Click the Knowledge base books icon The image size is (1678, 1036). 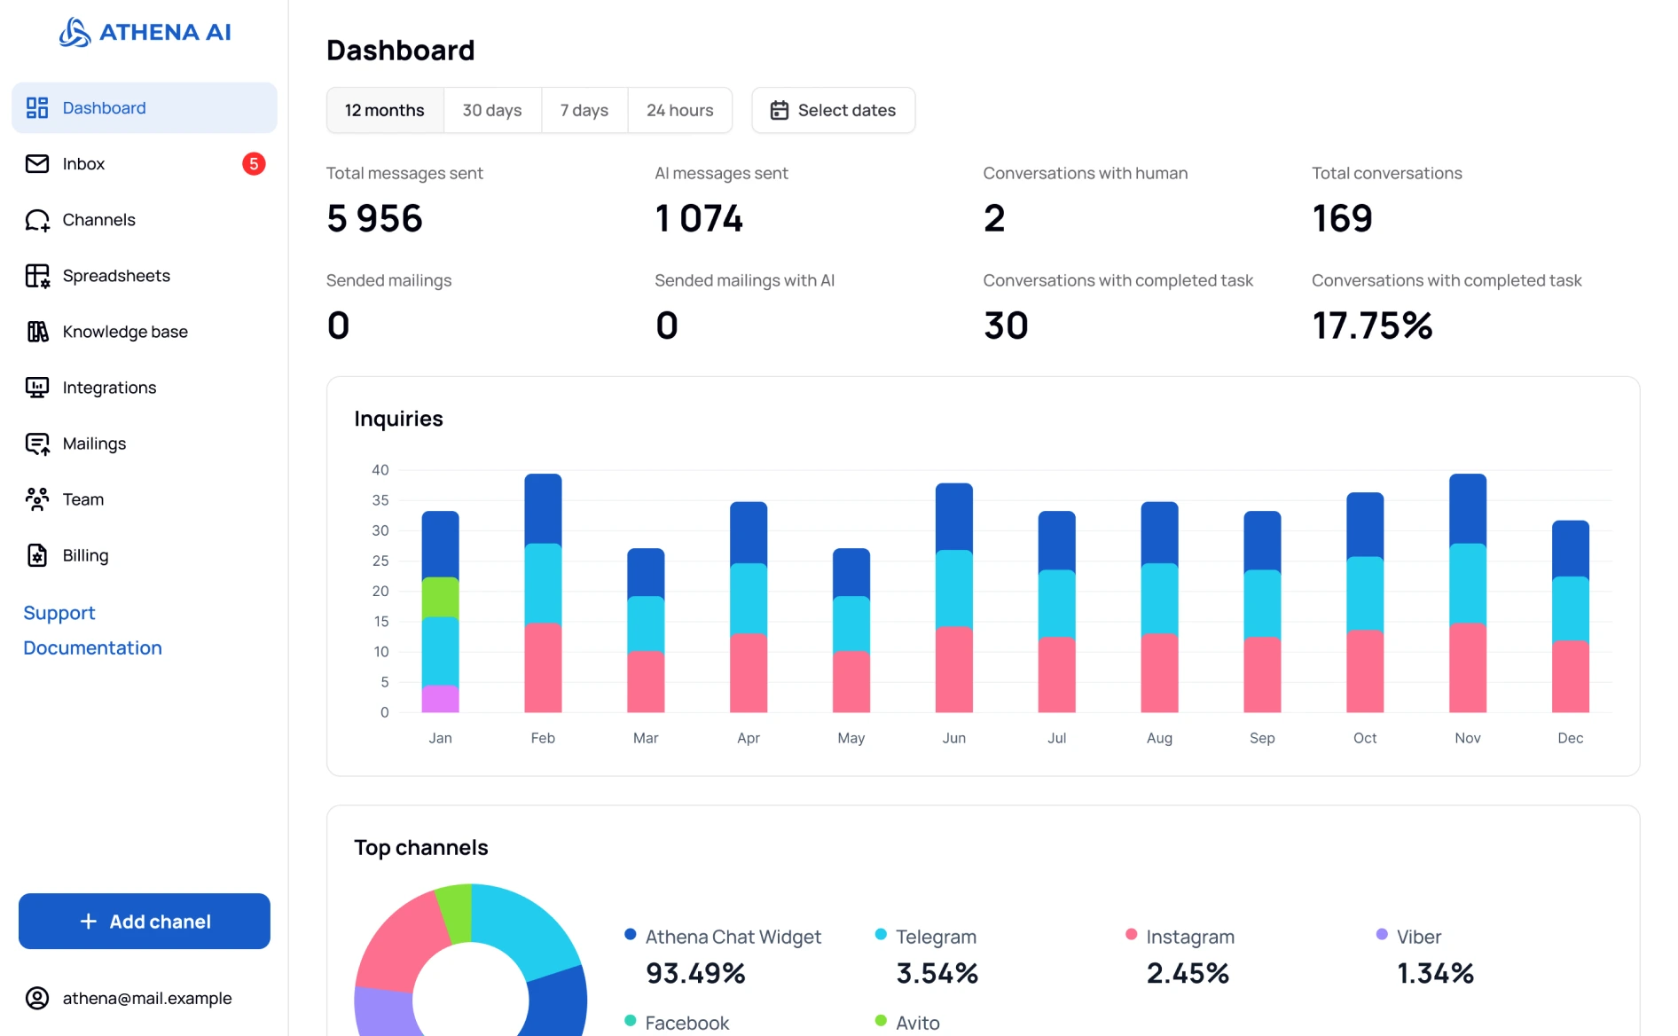tap(37, 332)
